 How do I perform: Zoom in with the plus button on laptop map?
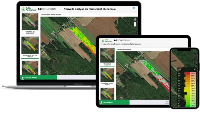tap(135, 23)
